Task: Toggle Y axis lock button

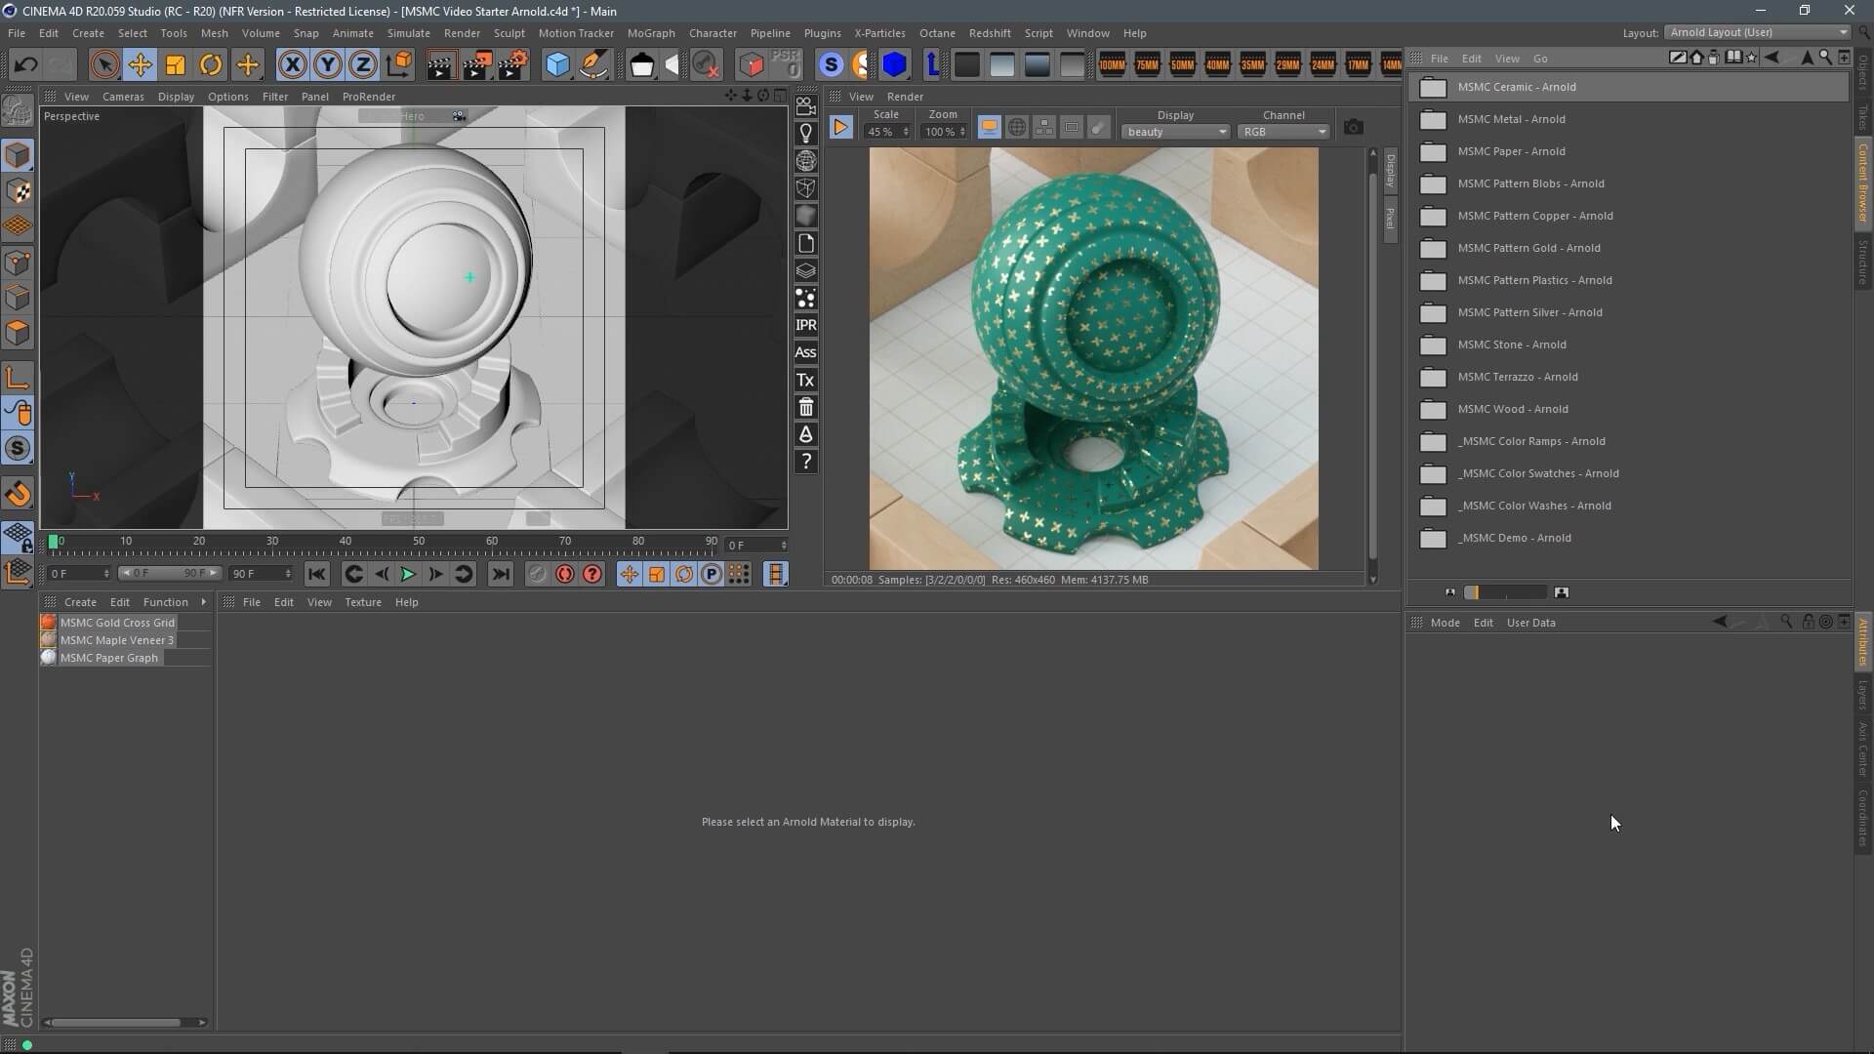Action: tap(327, 65)
